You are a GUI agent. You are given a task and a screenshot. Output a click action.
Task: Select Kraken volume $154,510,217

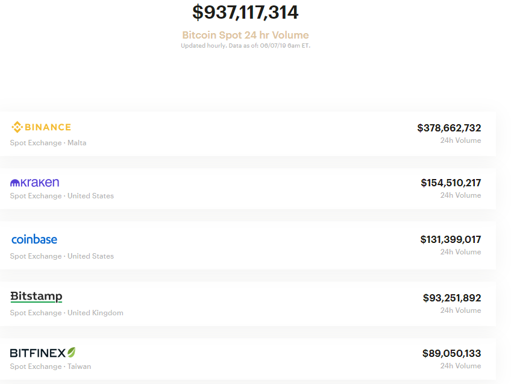point(451,183)
